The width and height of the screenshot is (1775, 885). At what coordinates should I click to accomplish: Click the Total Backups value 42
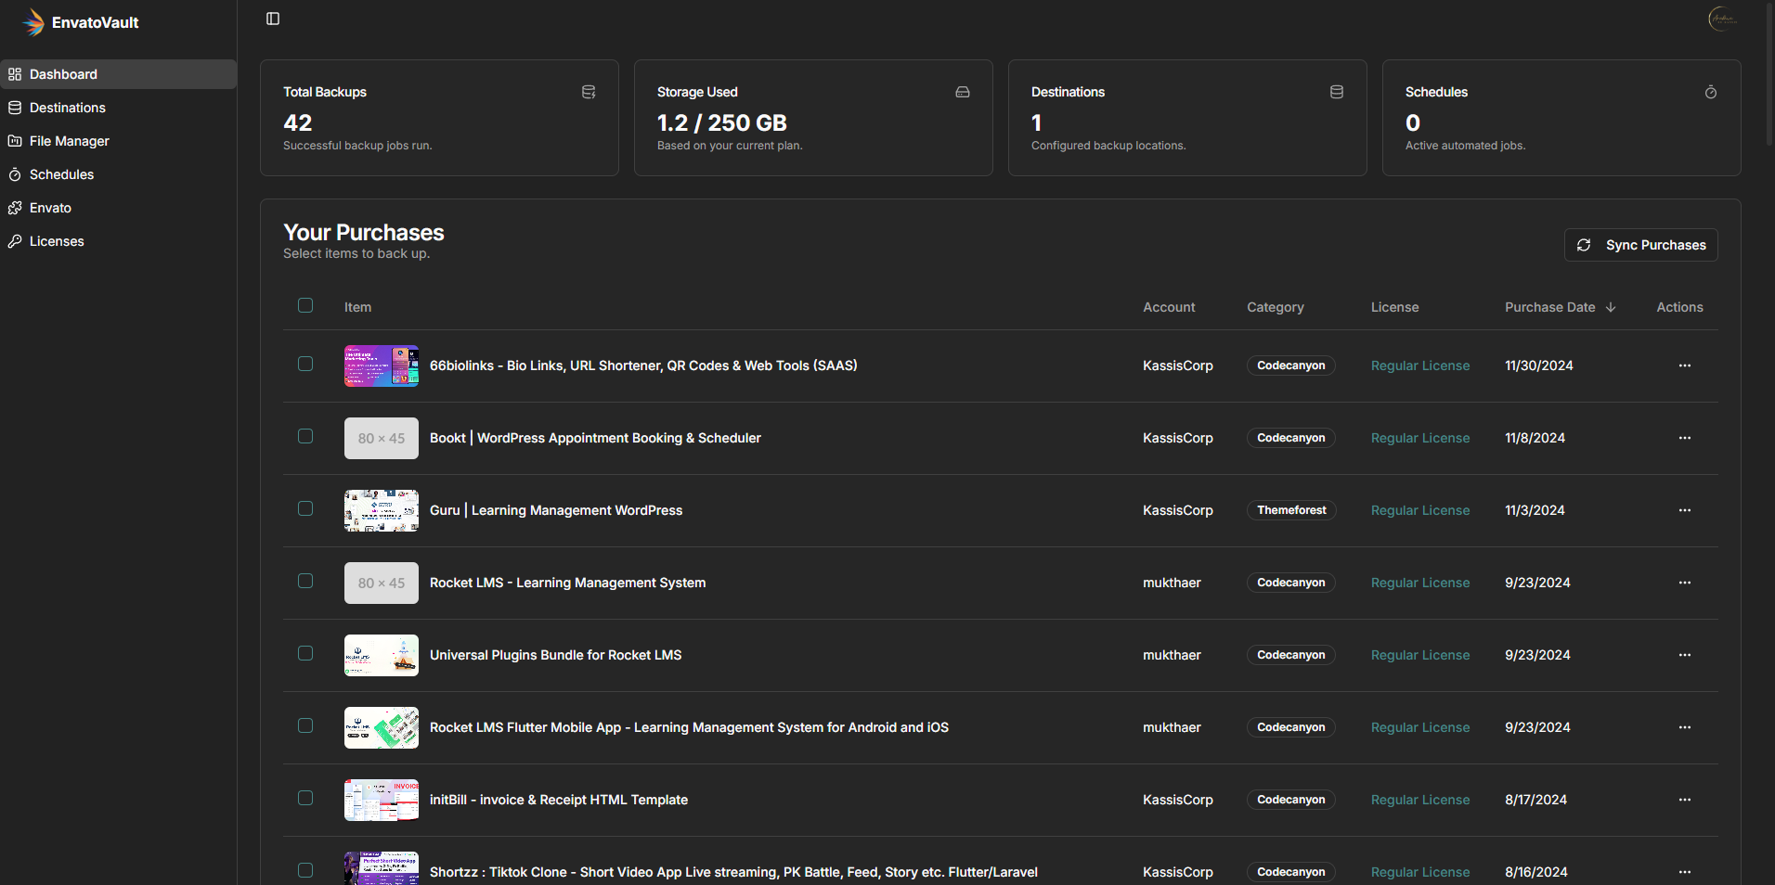297,122
